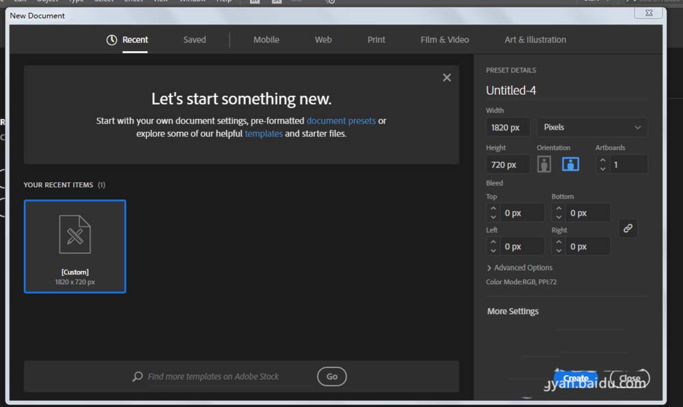Open the Saved tab

coord(194,40)
